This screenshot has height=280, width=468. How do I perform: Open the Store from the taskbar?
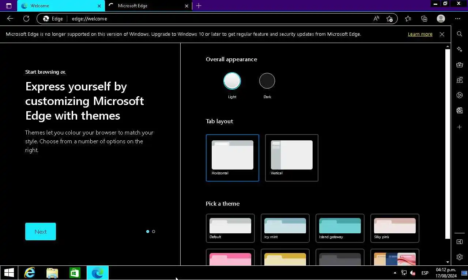[x=75, y=273]
